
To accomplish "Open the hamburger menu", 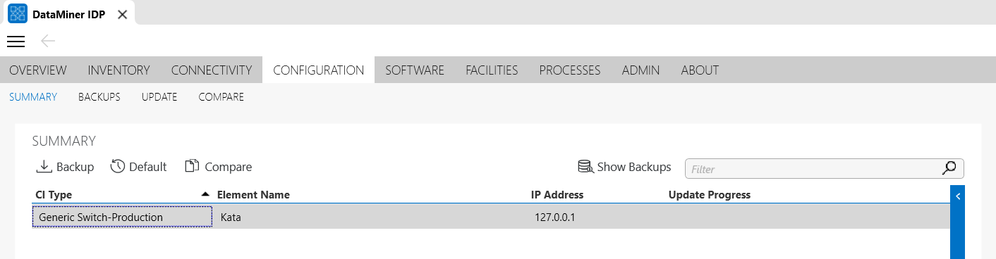I will tap(16, 42).
